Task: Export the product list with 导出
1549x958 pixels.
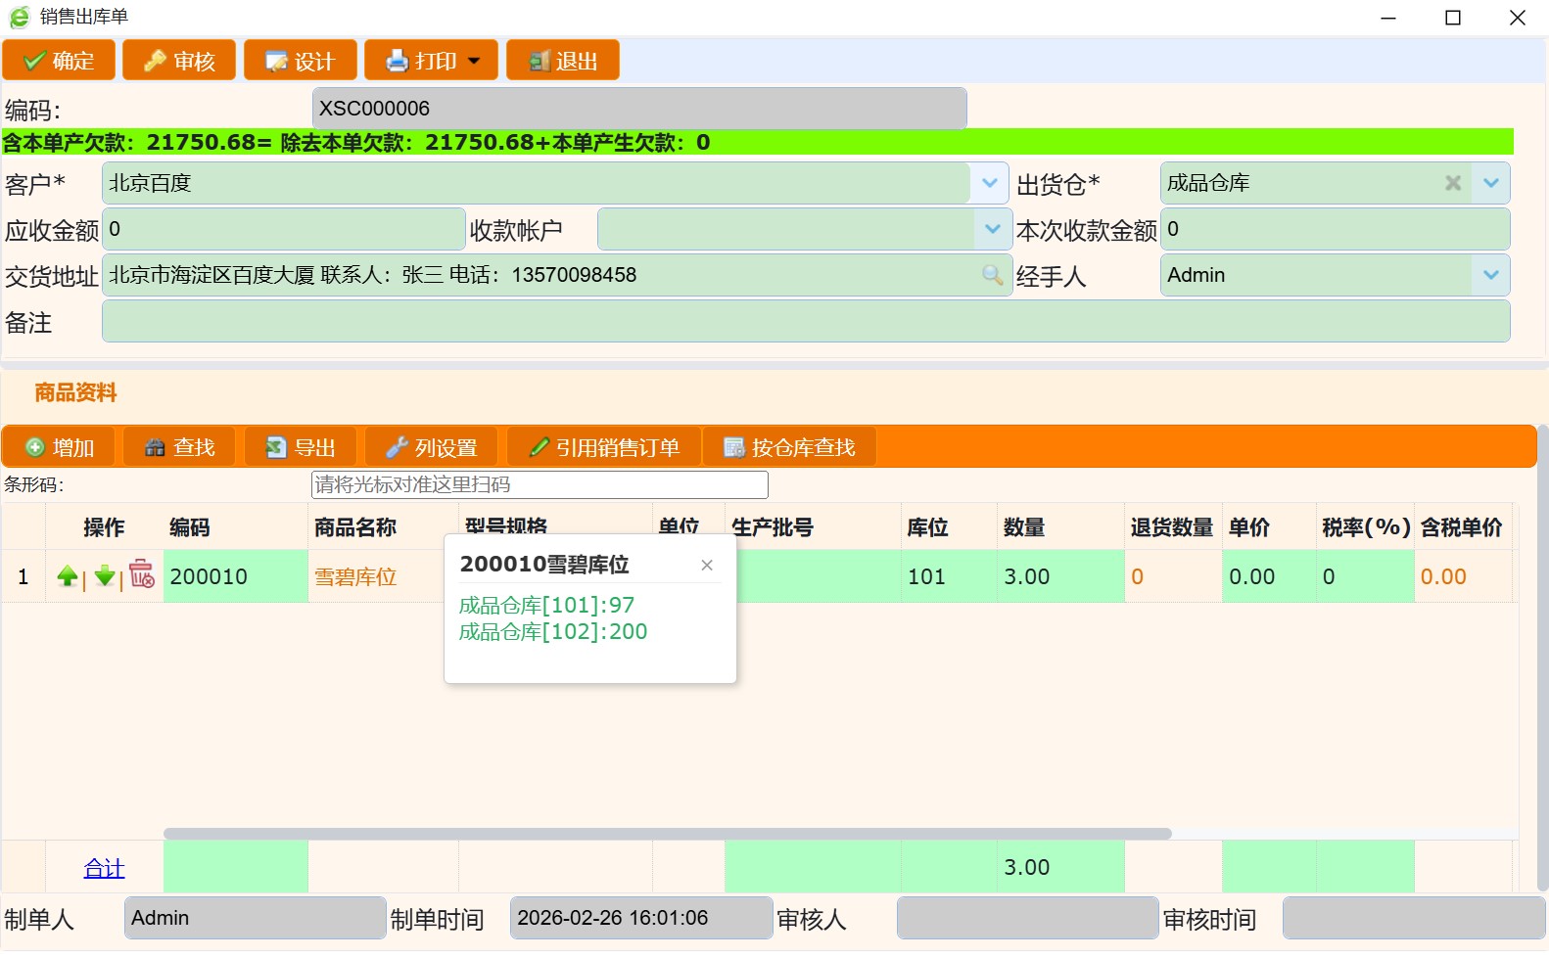Action: point(301,447)
